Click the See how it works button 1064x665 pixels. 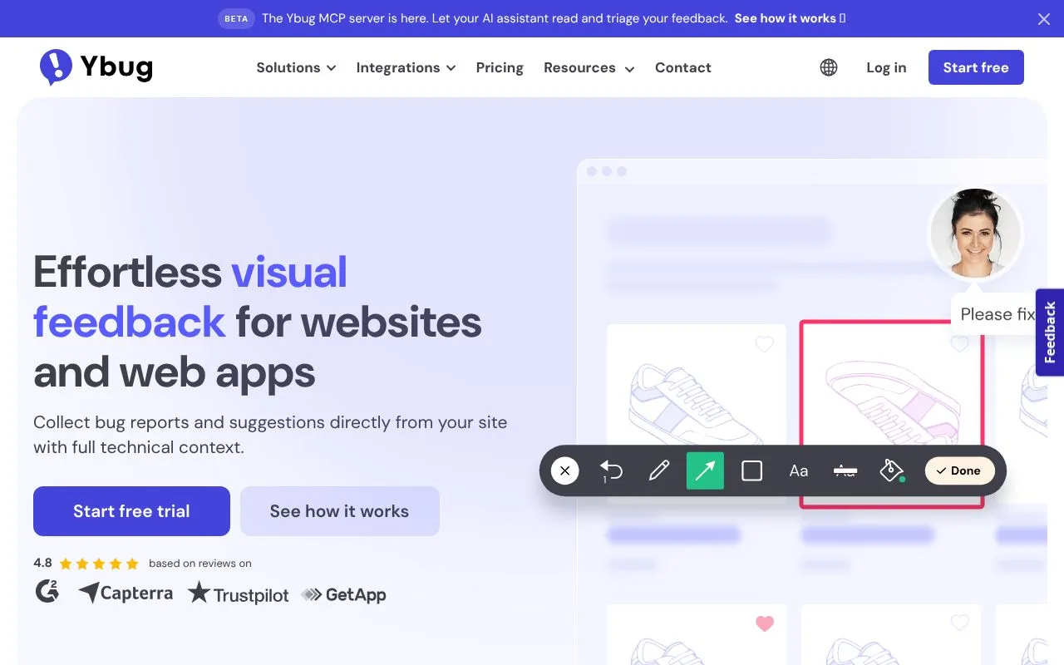tap(339, 511)
